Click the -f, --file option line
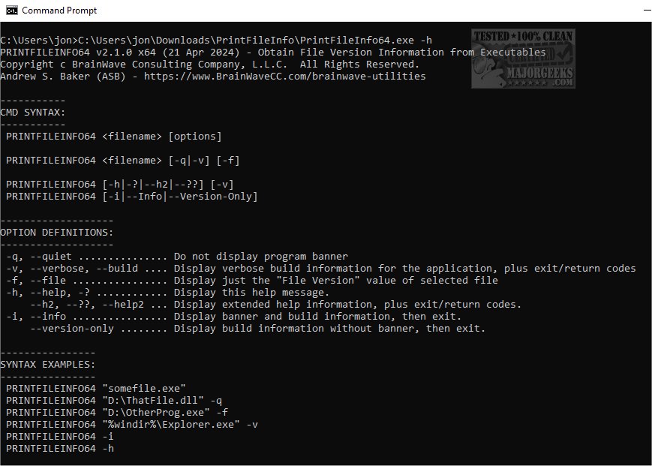 pyautogui.click(x=251, y=280)
